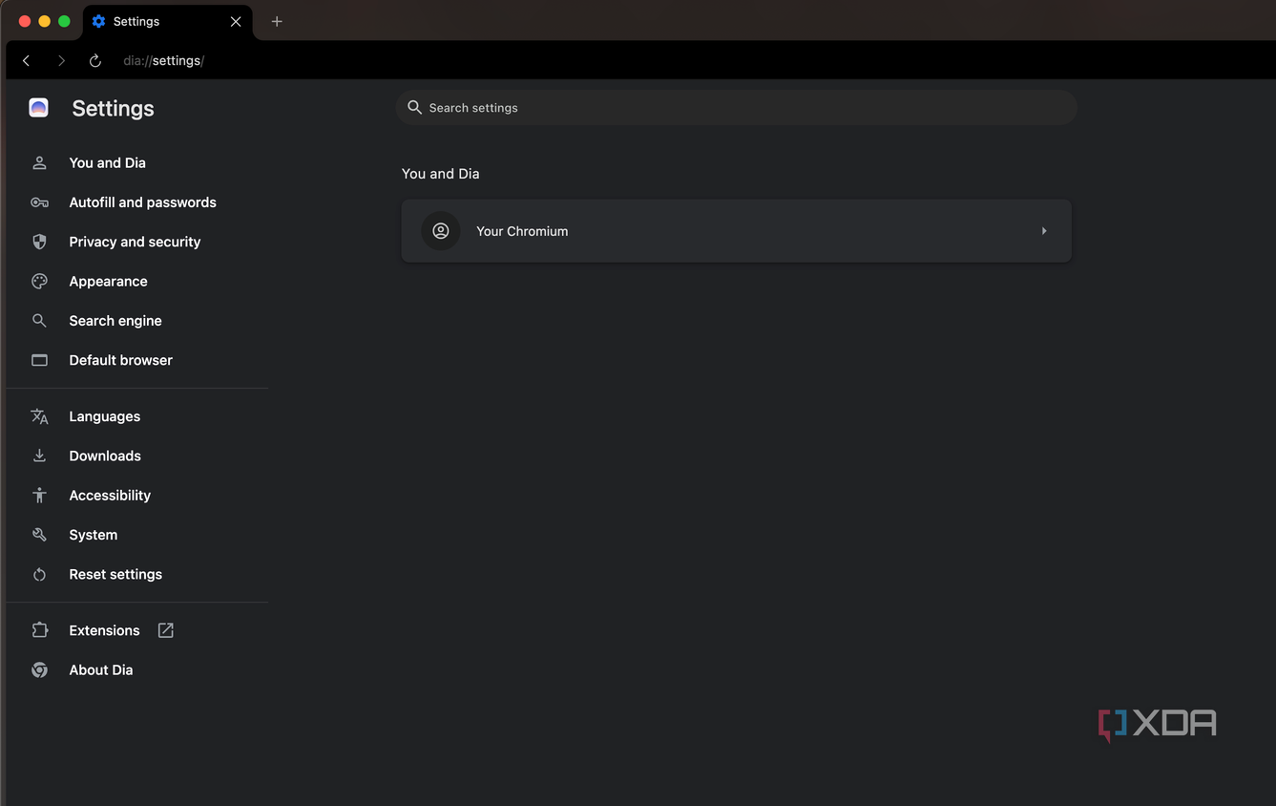The image size is (1276, 806).
Task: Click the puzzle piece icon beside Extensions
Action: (x=39, y=630)
